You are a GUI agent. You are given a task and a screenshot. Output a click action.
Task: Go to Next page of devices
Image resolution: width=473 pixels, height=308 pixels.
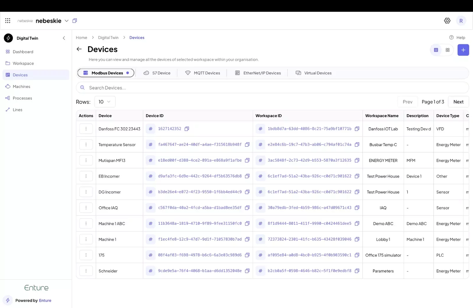[x=458, y=102]
